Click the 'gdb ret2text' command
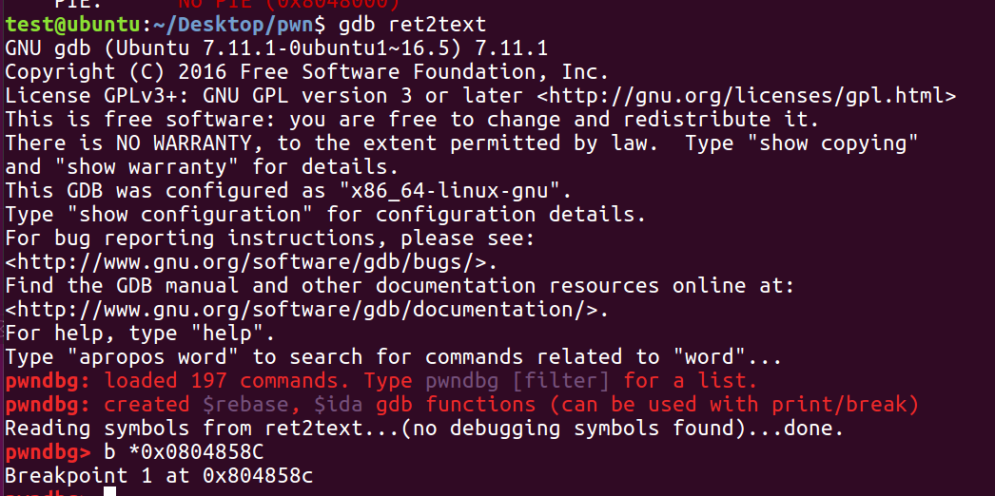995x496 pixels. point(413,25)
